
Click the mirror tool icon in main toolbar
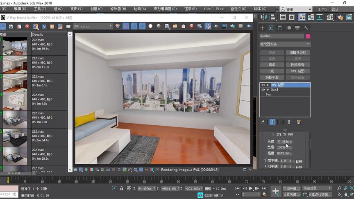pyautogui.click(x=263, y=17)
